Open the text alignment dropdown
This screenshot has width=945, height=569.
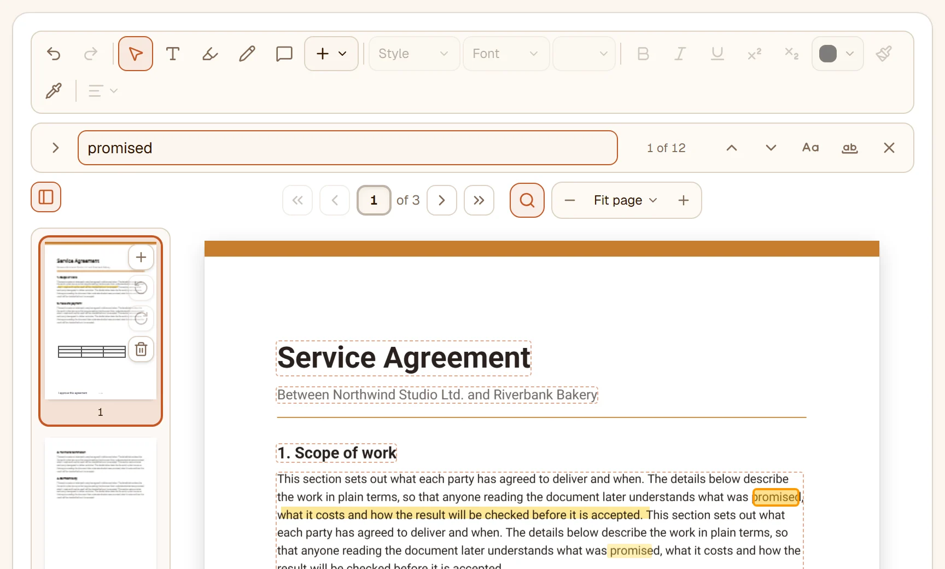coord(103,91)
